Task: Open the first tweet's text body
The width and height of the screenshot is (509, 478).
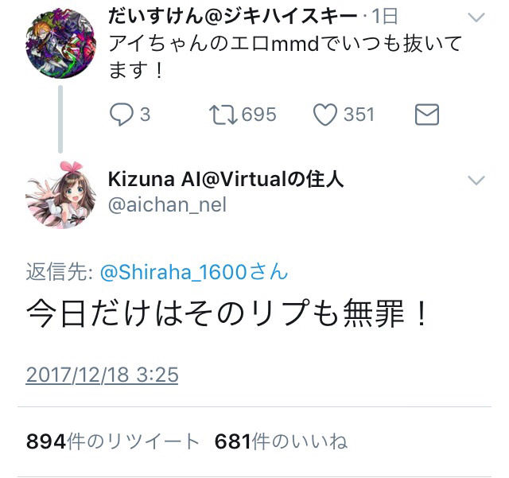Action: (285, 56)
